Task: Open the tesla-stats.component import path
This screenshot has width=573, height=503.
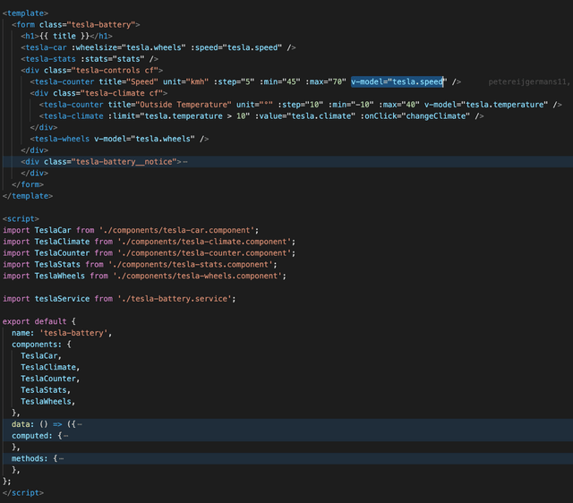Action: 191,264
